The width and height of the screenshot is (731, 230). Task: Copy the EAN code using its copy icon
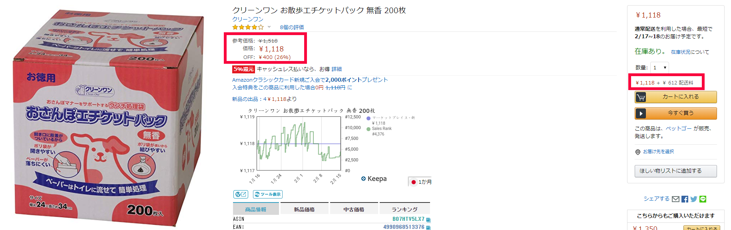[428, 228]
